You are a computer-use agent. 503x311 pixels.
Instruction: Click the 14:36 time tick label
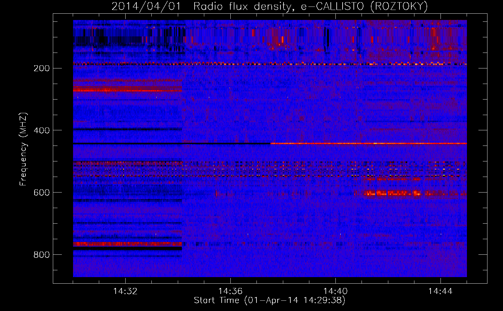click(x=230, y=291)
